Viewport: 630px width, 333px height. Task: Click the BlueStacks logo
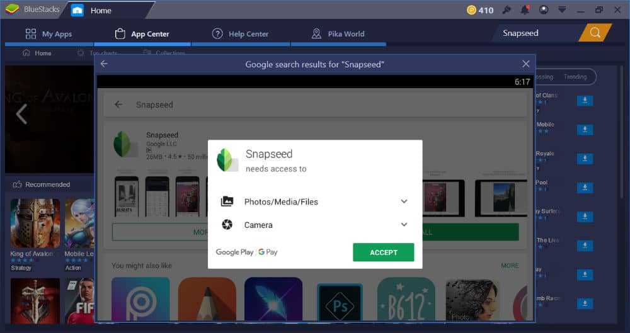click(x=12, y=9)
